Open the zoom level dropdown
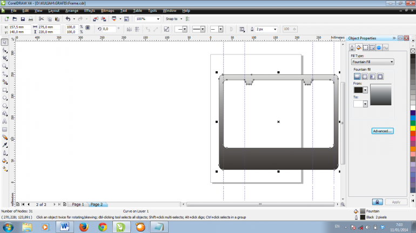The width and height of the screenshot is (416, 233). [158, 19]
